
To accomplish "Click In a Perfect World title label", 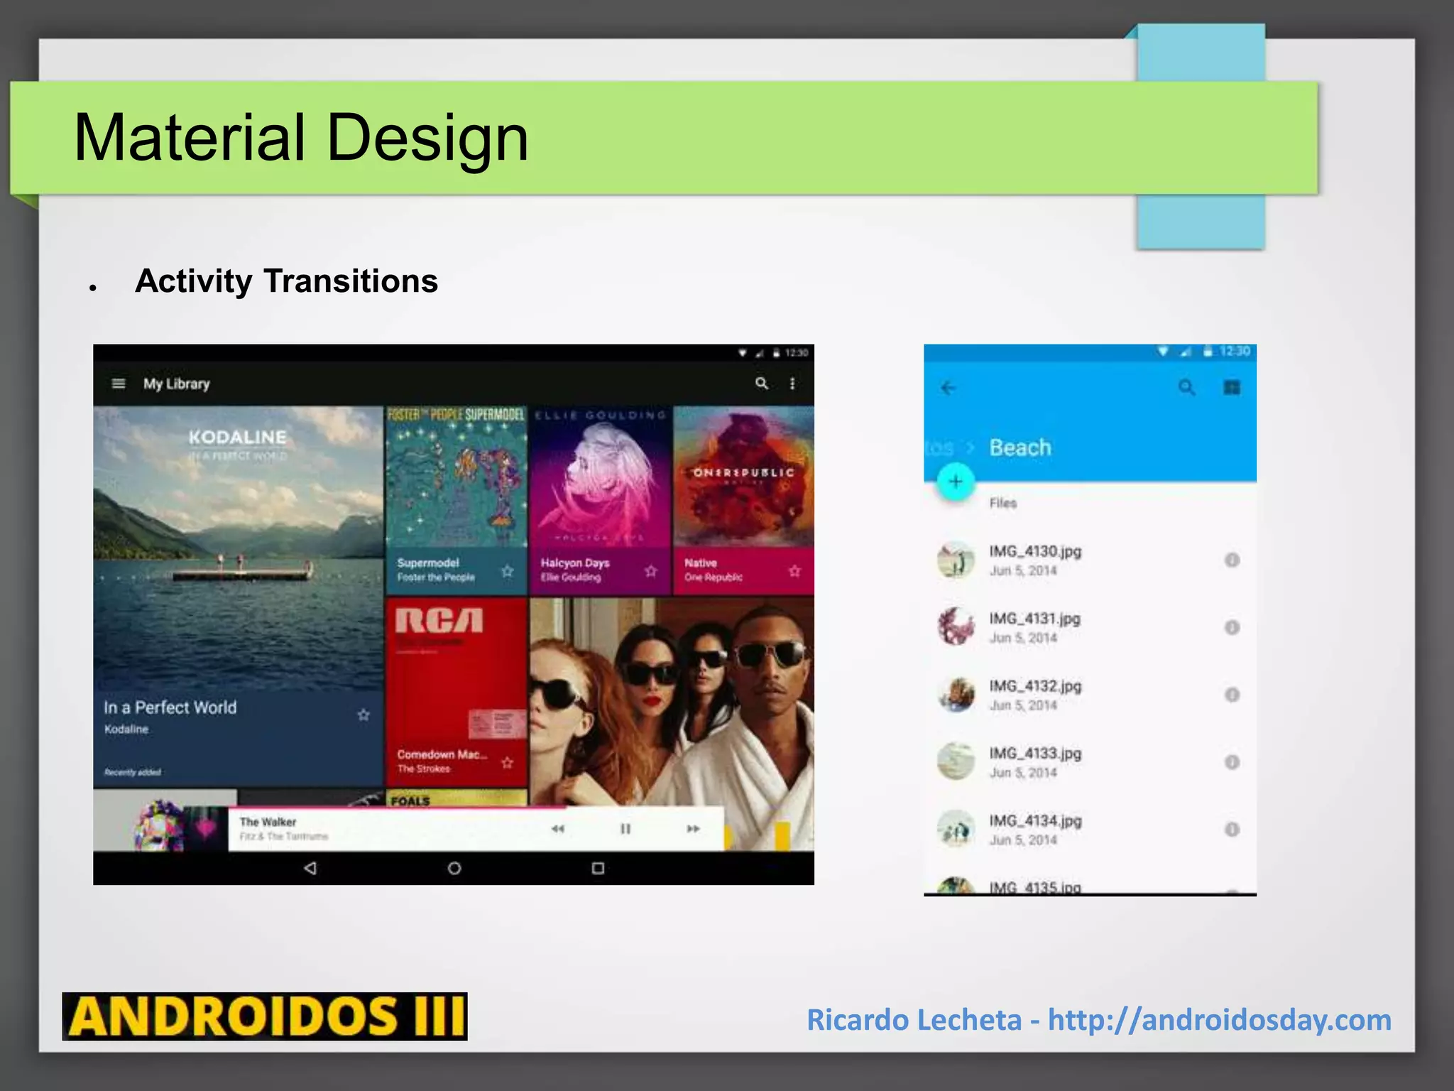I will 170,707.
